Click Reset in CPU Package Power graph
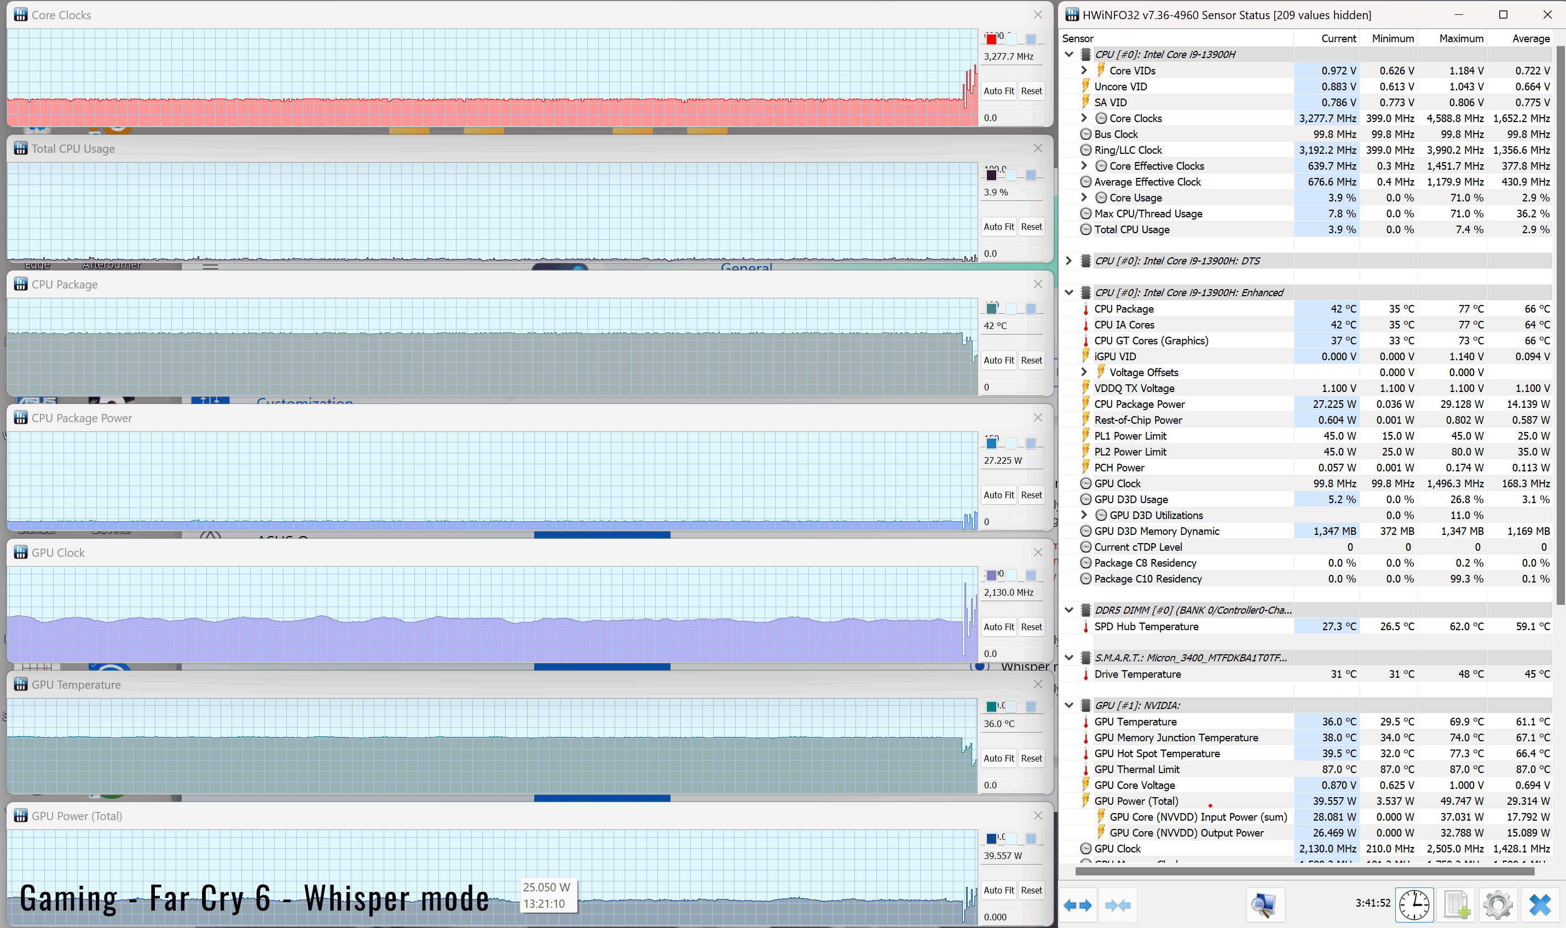The height and width of the screenshot is (928, 1566). [x=1031, y=495]
